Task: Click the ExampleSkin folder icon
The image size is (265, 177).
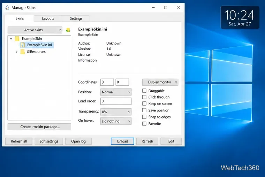Action: pos(17,39)
